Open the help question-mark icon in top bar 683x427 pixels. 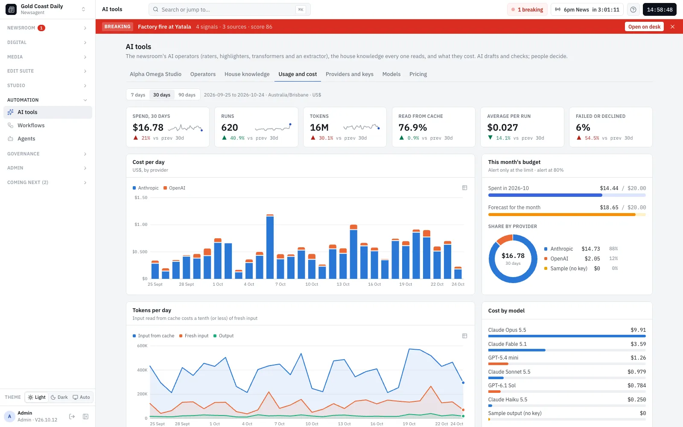coord(633,9)
